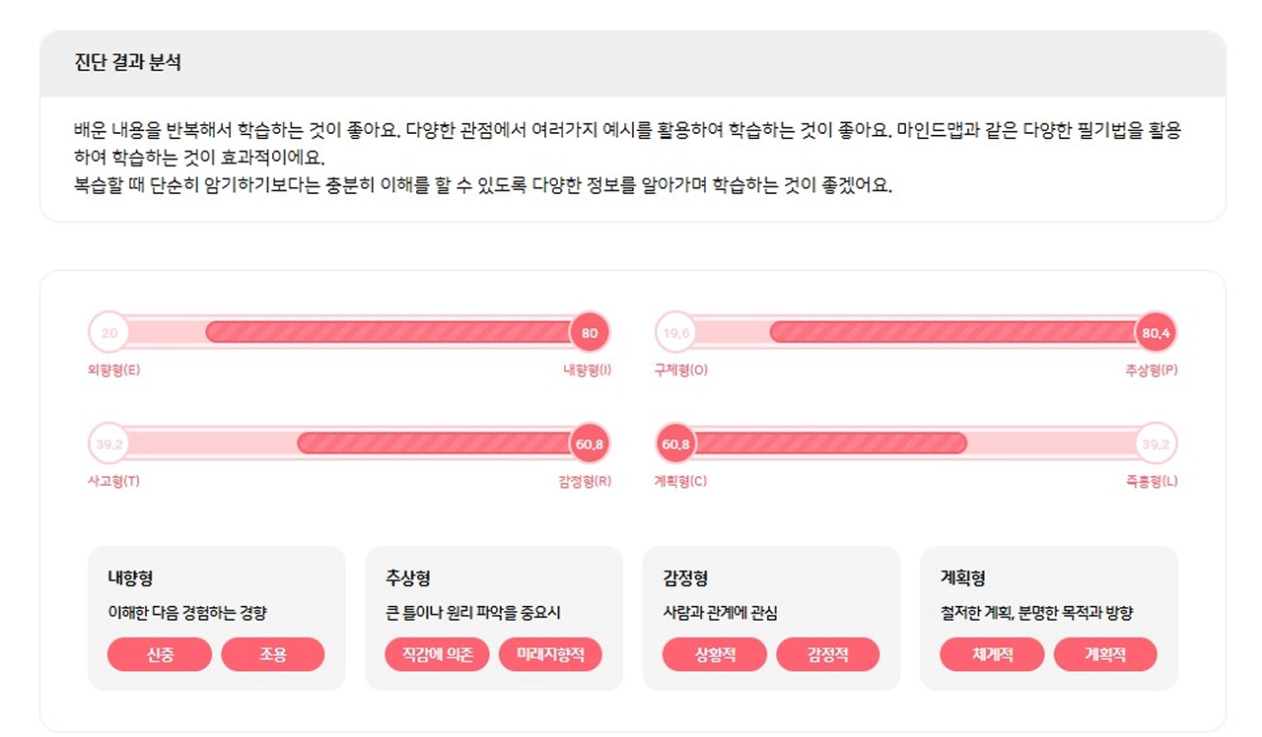This screenshot has height=737, width=1262.
Task: Click the 60.8 score circle for 계획형
Action: (676, 444)
